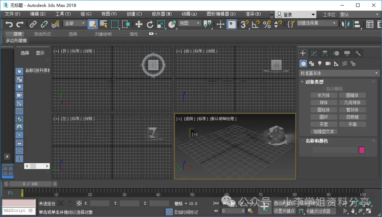The height and width of the screenshot is (217, 382).
Task: Click the Select and Link chain icon
Action: (33, 24)
